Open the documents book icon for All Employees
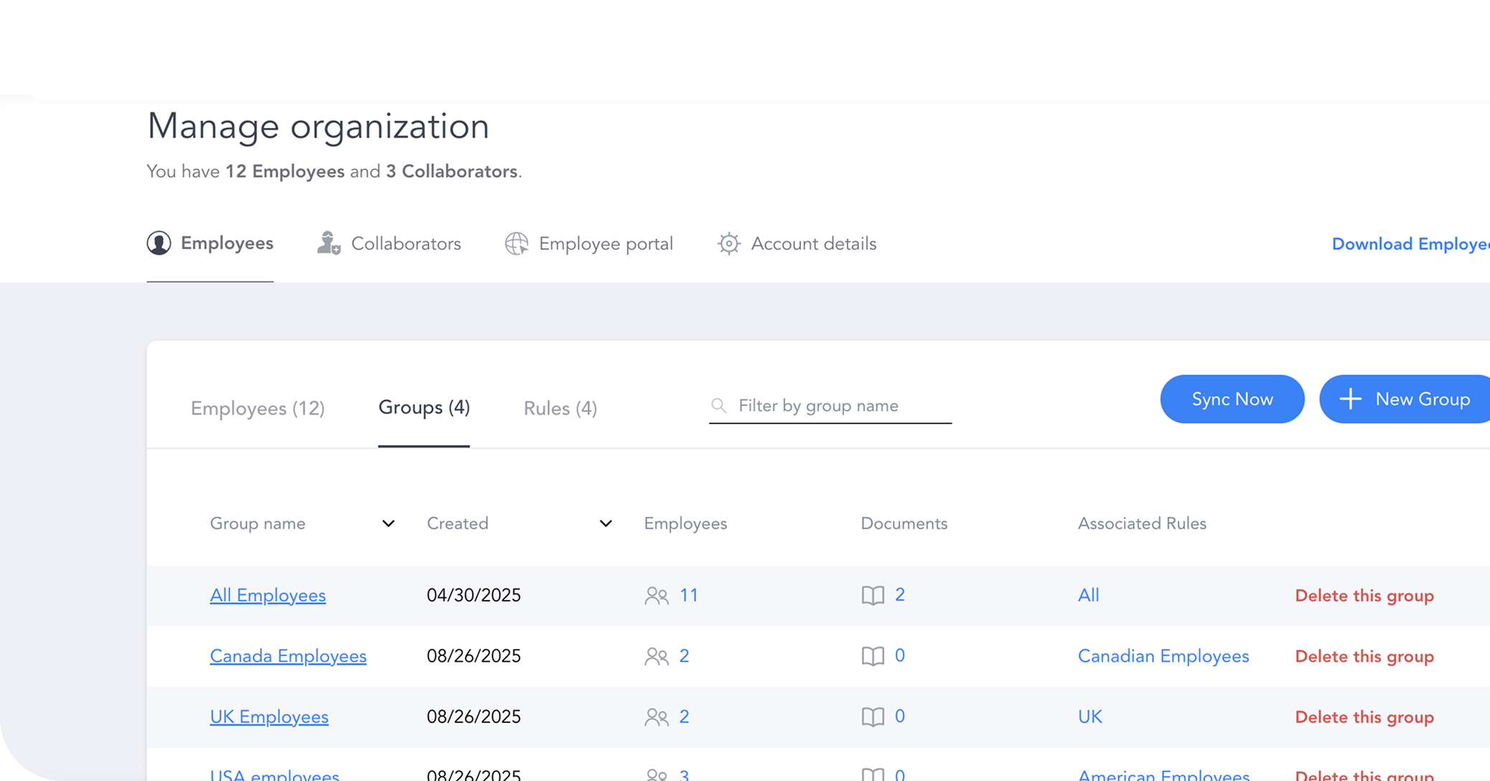This screenshot has height=781, width=1490. [x=873, y=595]
